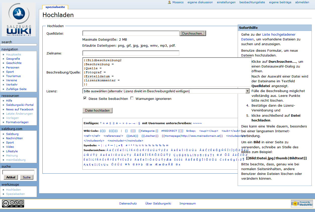Image resolution: width=315 pixels, height=212 pixels.
Task: Click the Creative Commons license badge
Action: click(13, 203)
